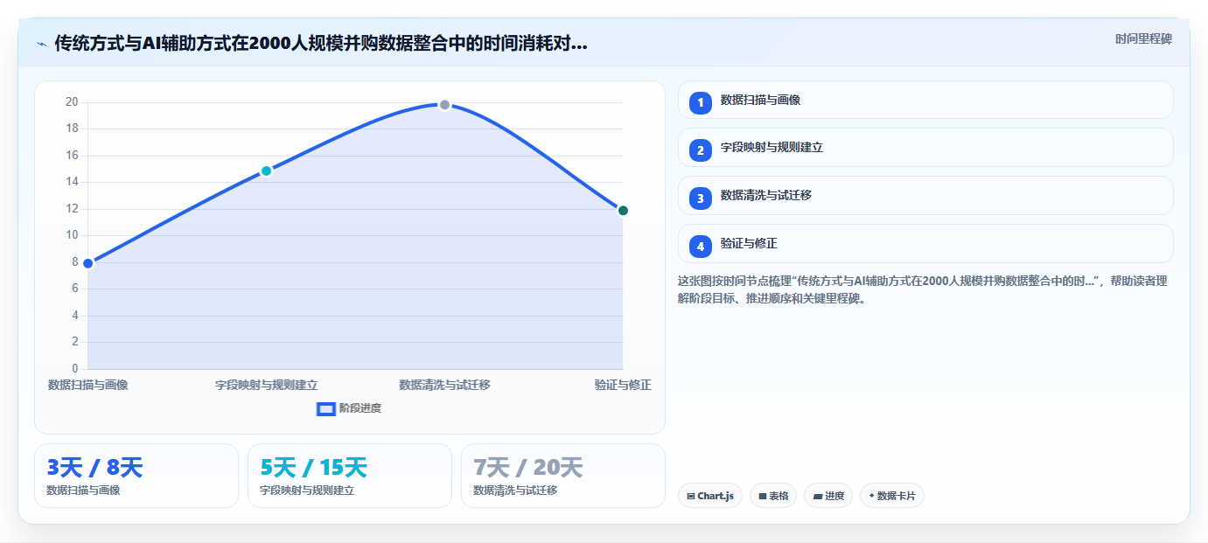Click the 数据卡片 tag chip
The image size is (1208, 543).
coord(892,496)
